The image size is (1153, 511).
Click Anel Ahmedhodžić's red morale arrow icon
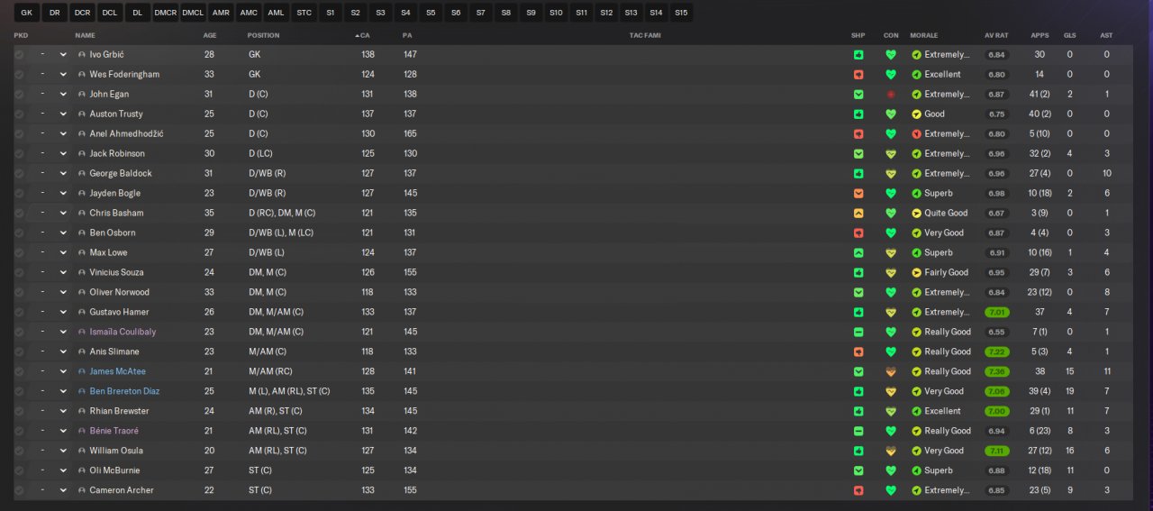click(x=916, y=134)
